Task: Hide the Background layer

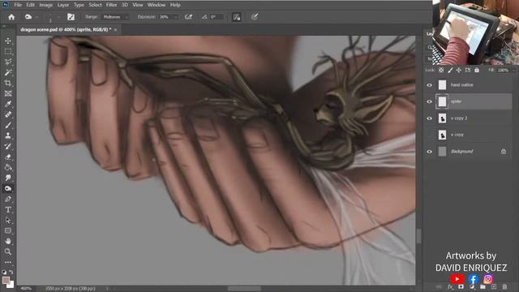Action: (x=429, y=152)
